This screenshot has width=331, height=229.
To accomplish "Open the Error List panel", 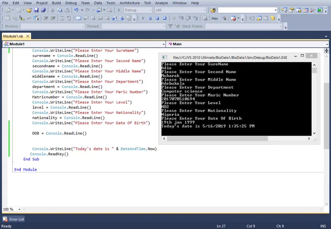I will click(14, 219).
